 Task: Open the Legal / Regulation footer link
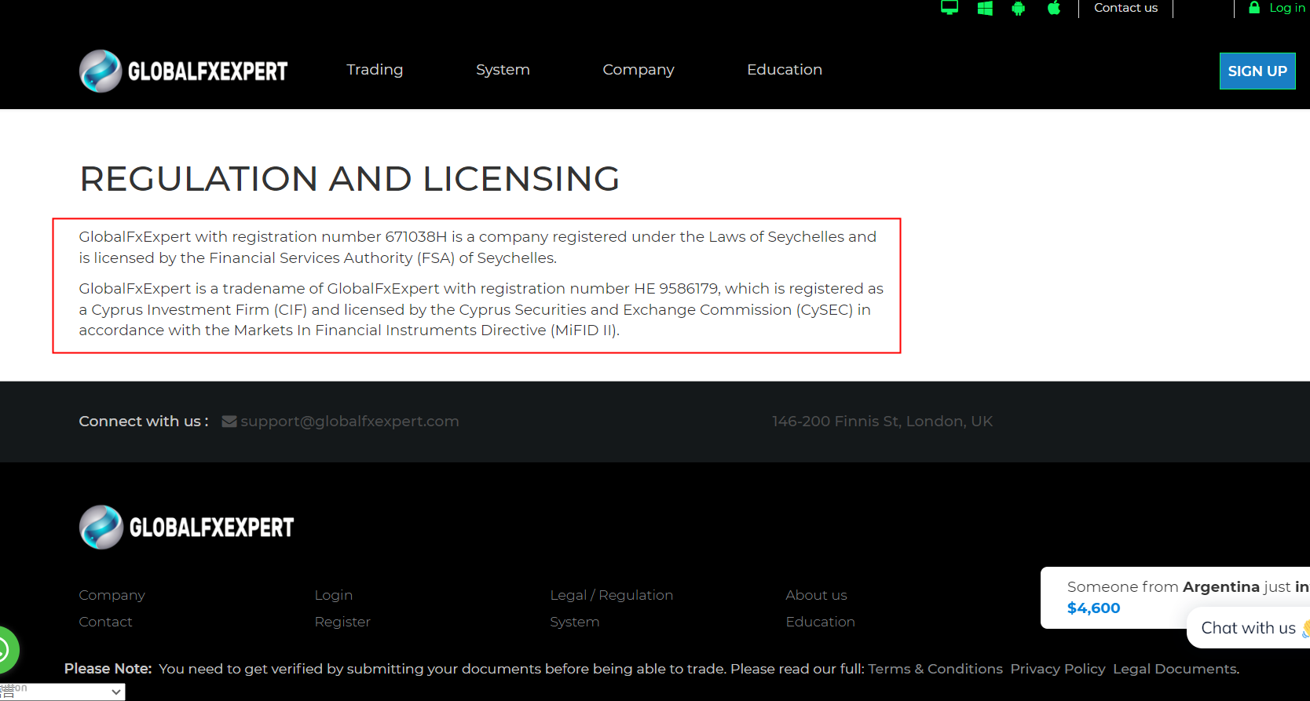click(612, 595)
